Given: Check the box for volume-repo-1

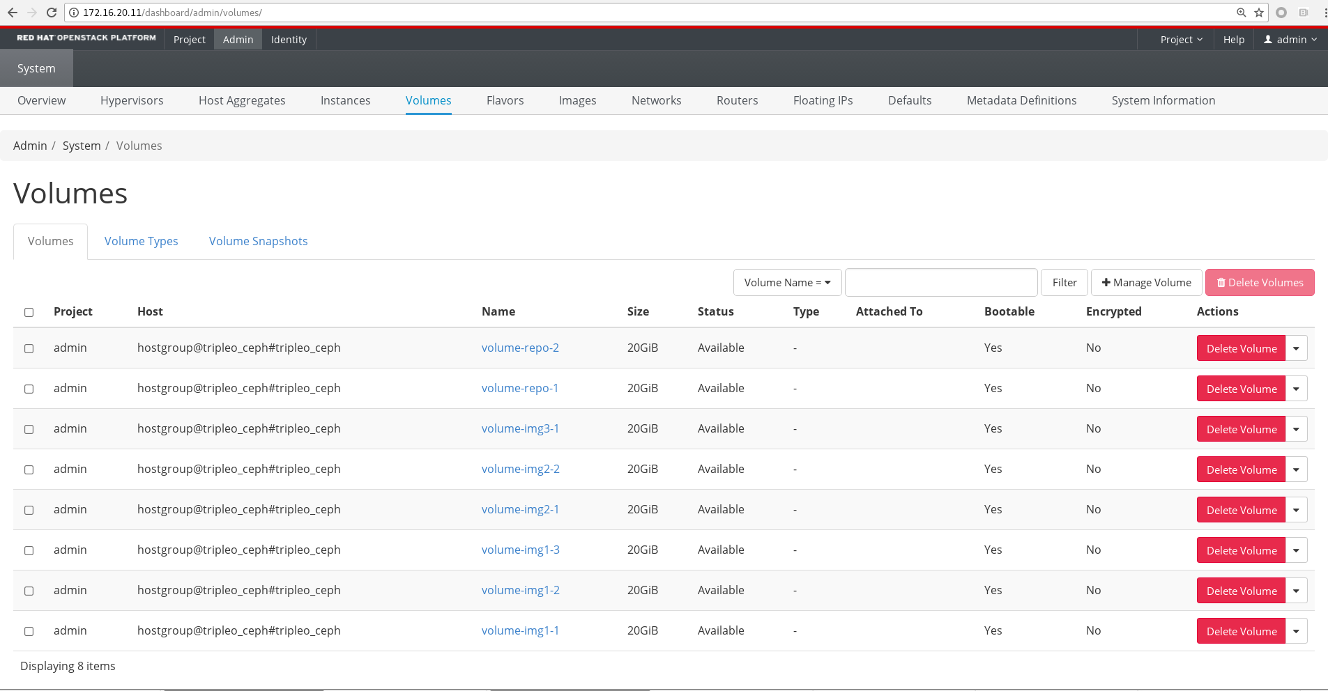Looking at the screenshot, I should (29, 389).
